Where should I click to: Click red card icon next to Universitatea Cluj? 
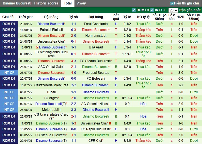[110, 123]
